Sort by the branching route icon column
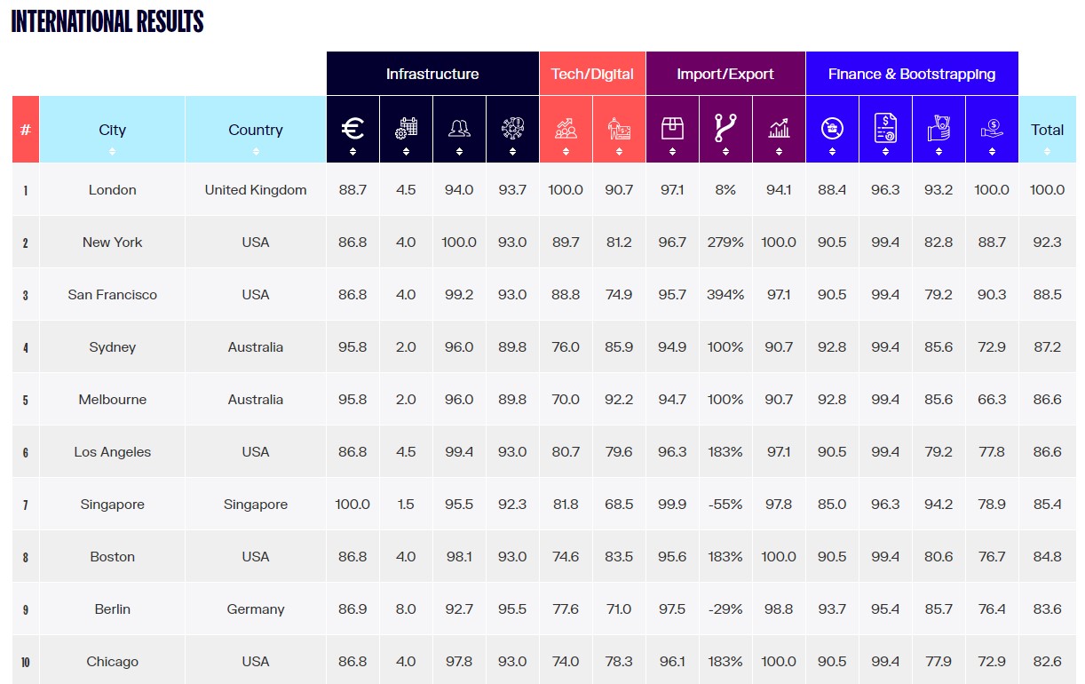Viewport: 1085px width, 684px height. pos(725,130)
